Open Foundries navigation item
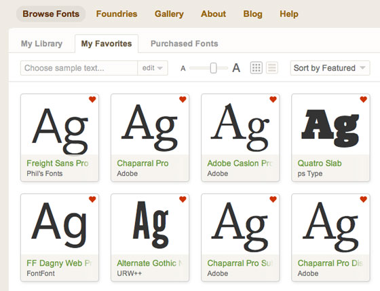The height and width of the screenshot is (291, 380). coord(117,14)
